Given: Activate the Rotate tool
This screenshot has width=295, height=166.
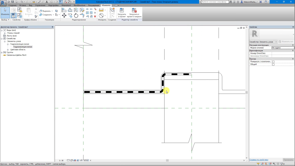Looking at the screenshot, I should pyautogui.click(x=76, y=15).
